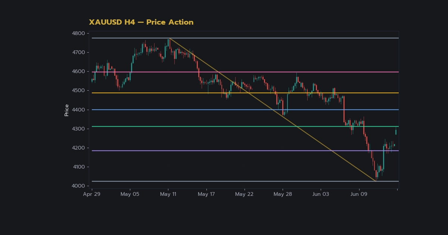Image resolution: width=448 pixels, height=235 pixels.
Task: Click the May 11 date label
Action: point(168,194)
